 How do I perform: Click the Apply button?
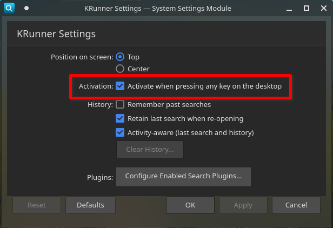pyautogui.click(x=243, y=205)
